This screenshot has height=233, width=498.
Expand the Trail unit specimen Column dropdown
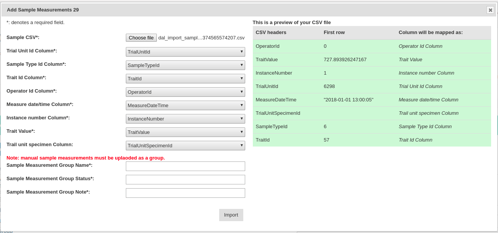tap(185, 145)
